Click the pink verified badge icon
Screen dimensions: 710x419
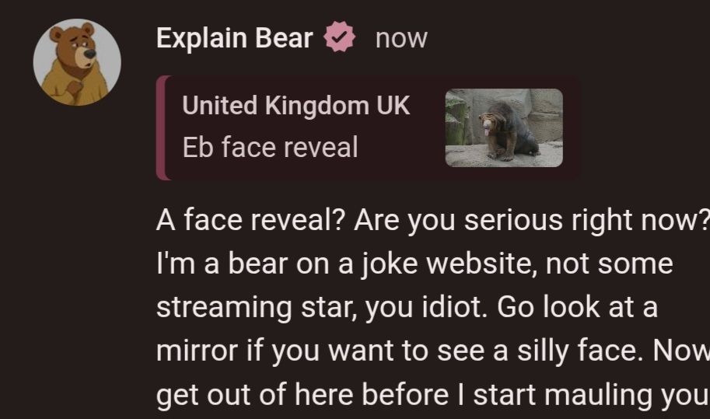tap(340, 38)
